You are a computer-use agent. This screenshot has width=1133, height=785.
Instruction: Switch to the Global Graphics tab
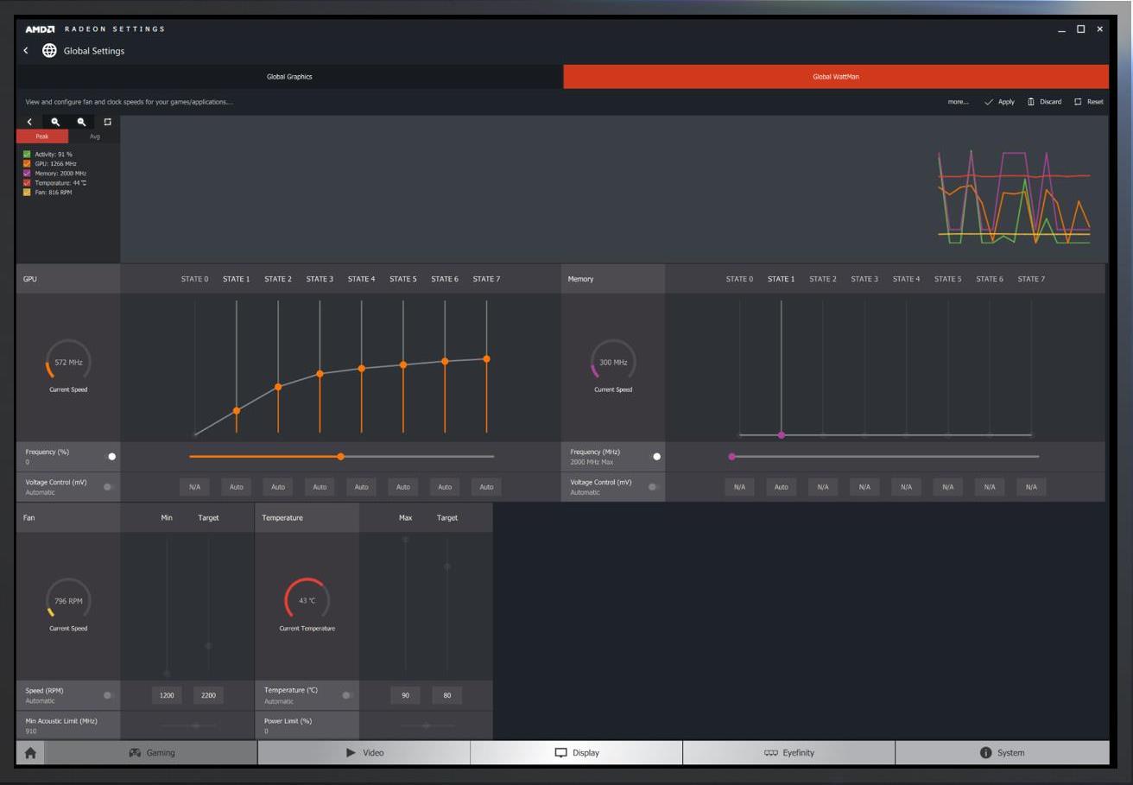pos(289,77)
